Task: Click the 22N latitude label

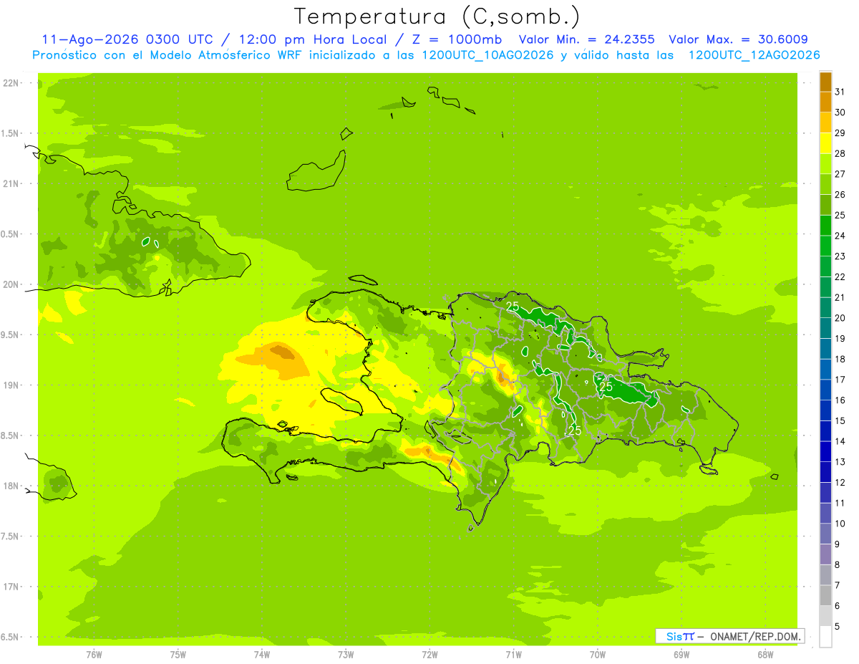Action: [x=10, y=83]
